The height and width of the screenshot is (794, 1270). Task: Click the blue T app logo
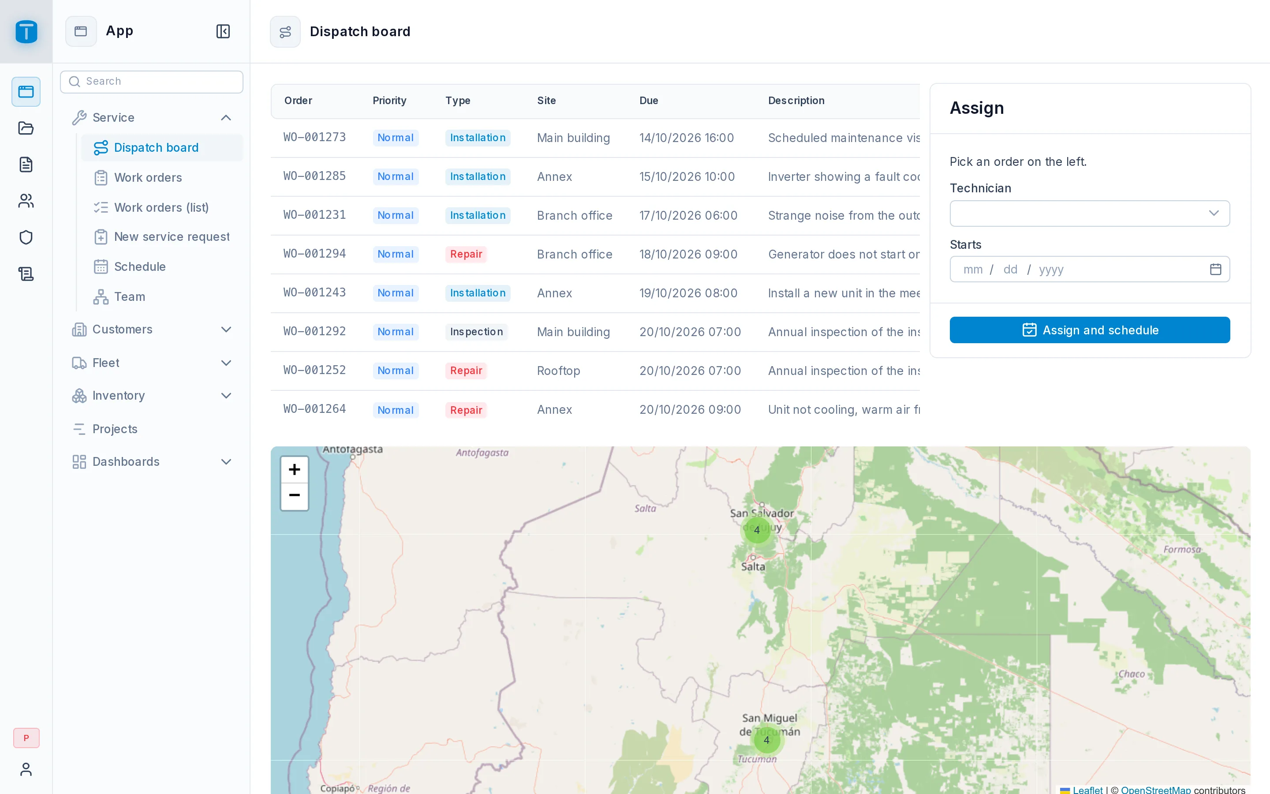26,31
